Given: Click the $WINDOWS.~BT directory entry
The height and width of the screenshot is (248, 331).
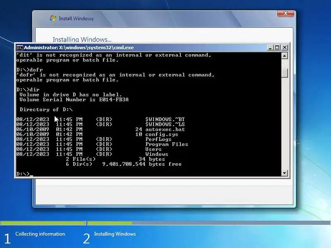Looking at the screenshot, I should click(x=165, y=119).
